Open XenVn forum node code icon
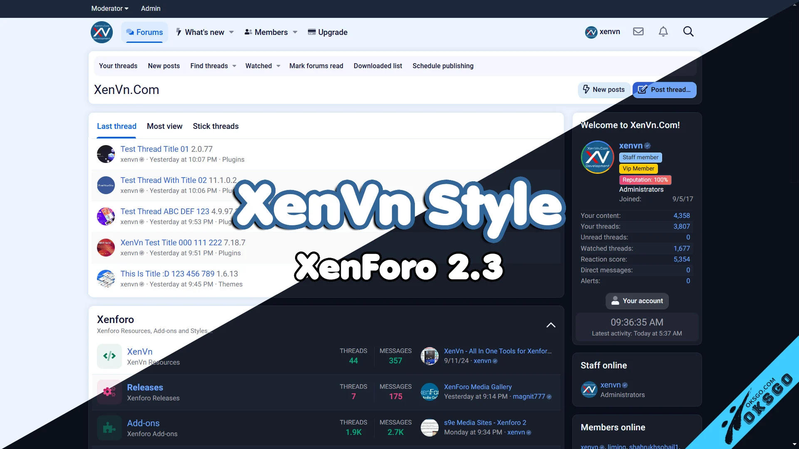This screenshot has width=799, height=449. click(x=109, y=356)
